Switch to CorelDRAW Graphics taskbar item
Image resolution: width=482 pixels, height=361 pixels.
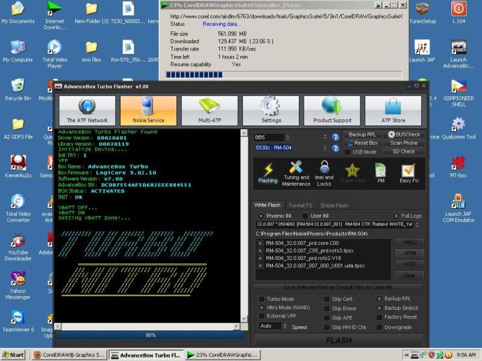(69, 355)
